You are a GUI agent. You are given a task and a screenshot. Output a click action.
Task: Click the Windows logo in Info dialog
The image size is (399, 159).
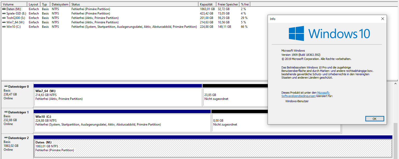pyautogui.click(x=296, y=33)
